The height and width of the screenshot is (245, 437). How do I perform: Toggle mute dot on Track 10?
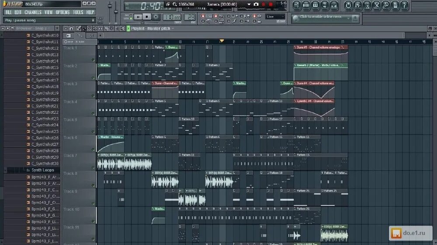[x=93, y=221]
